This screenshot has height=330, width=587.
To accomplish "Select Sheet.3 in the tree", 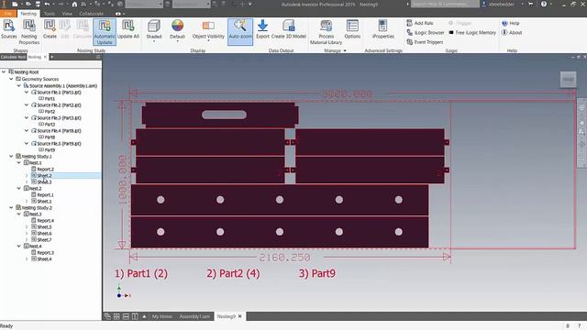I will pyautogui.click(x=44, y=181).
